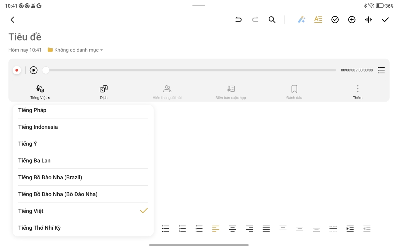Open the AI pen tool

tap(301, 20)
